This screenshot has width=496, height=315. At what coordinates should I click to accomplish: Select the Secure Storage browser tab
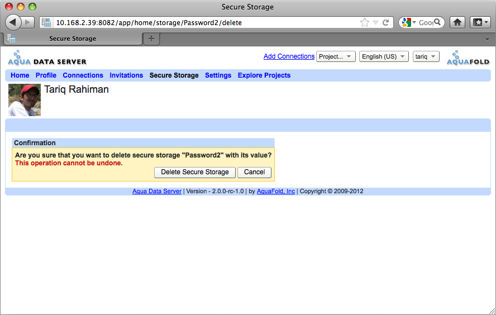tap(73, 39)
